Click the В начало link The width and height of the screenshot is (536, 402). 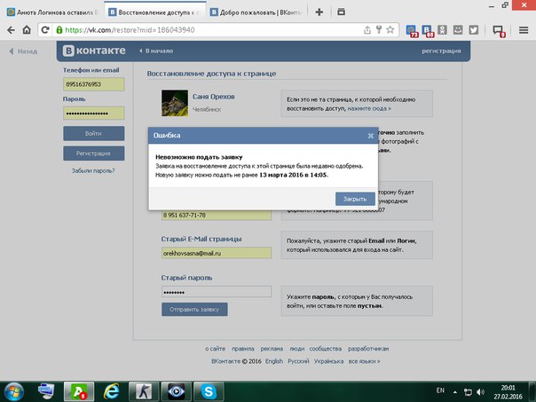[x=156, y=51]
